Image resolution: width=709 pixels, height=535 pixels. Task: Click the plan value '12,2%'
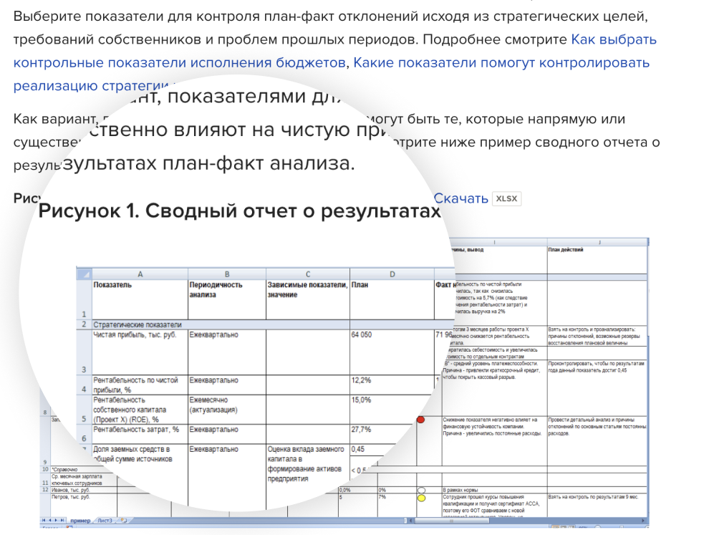[392, 385]
